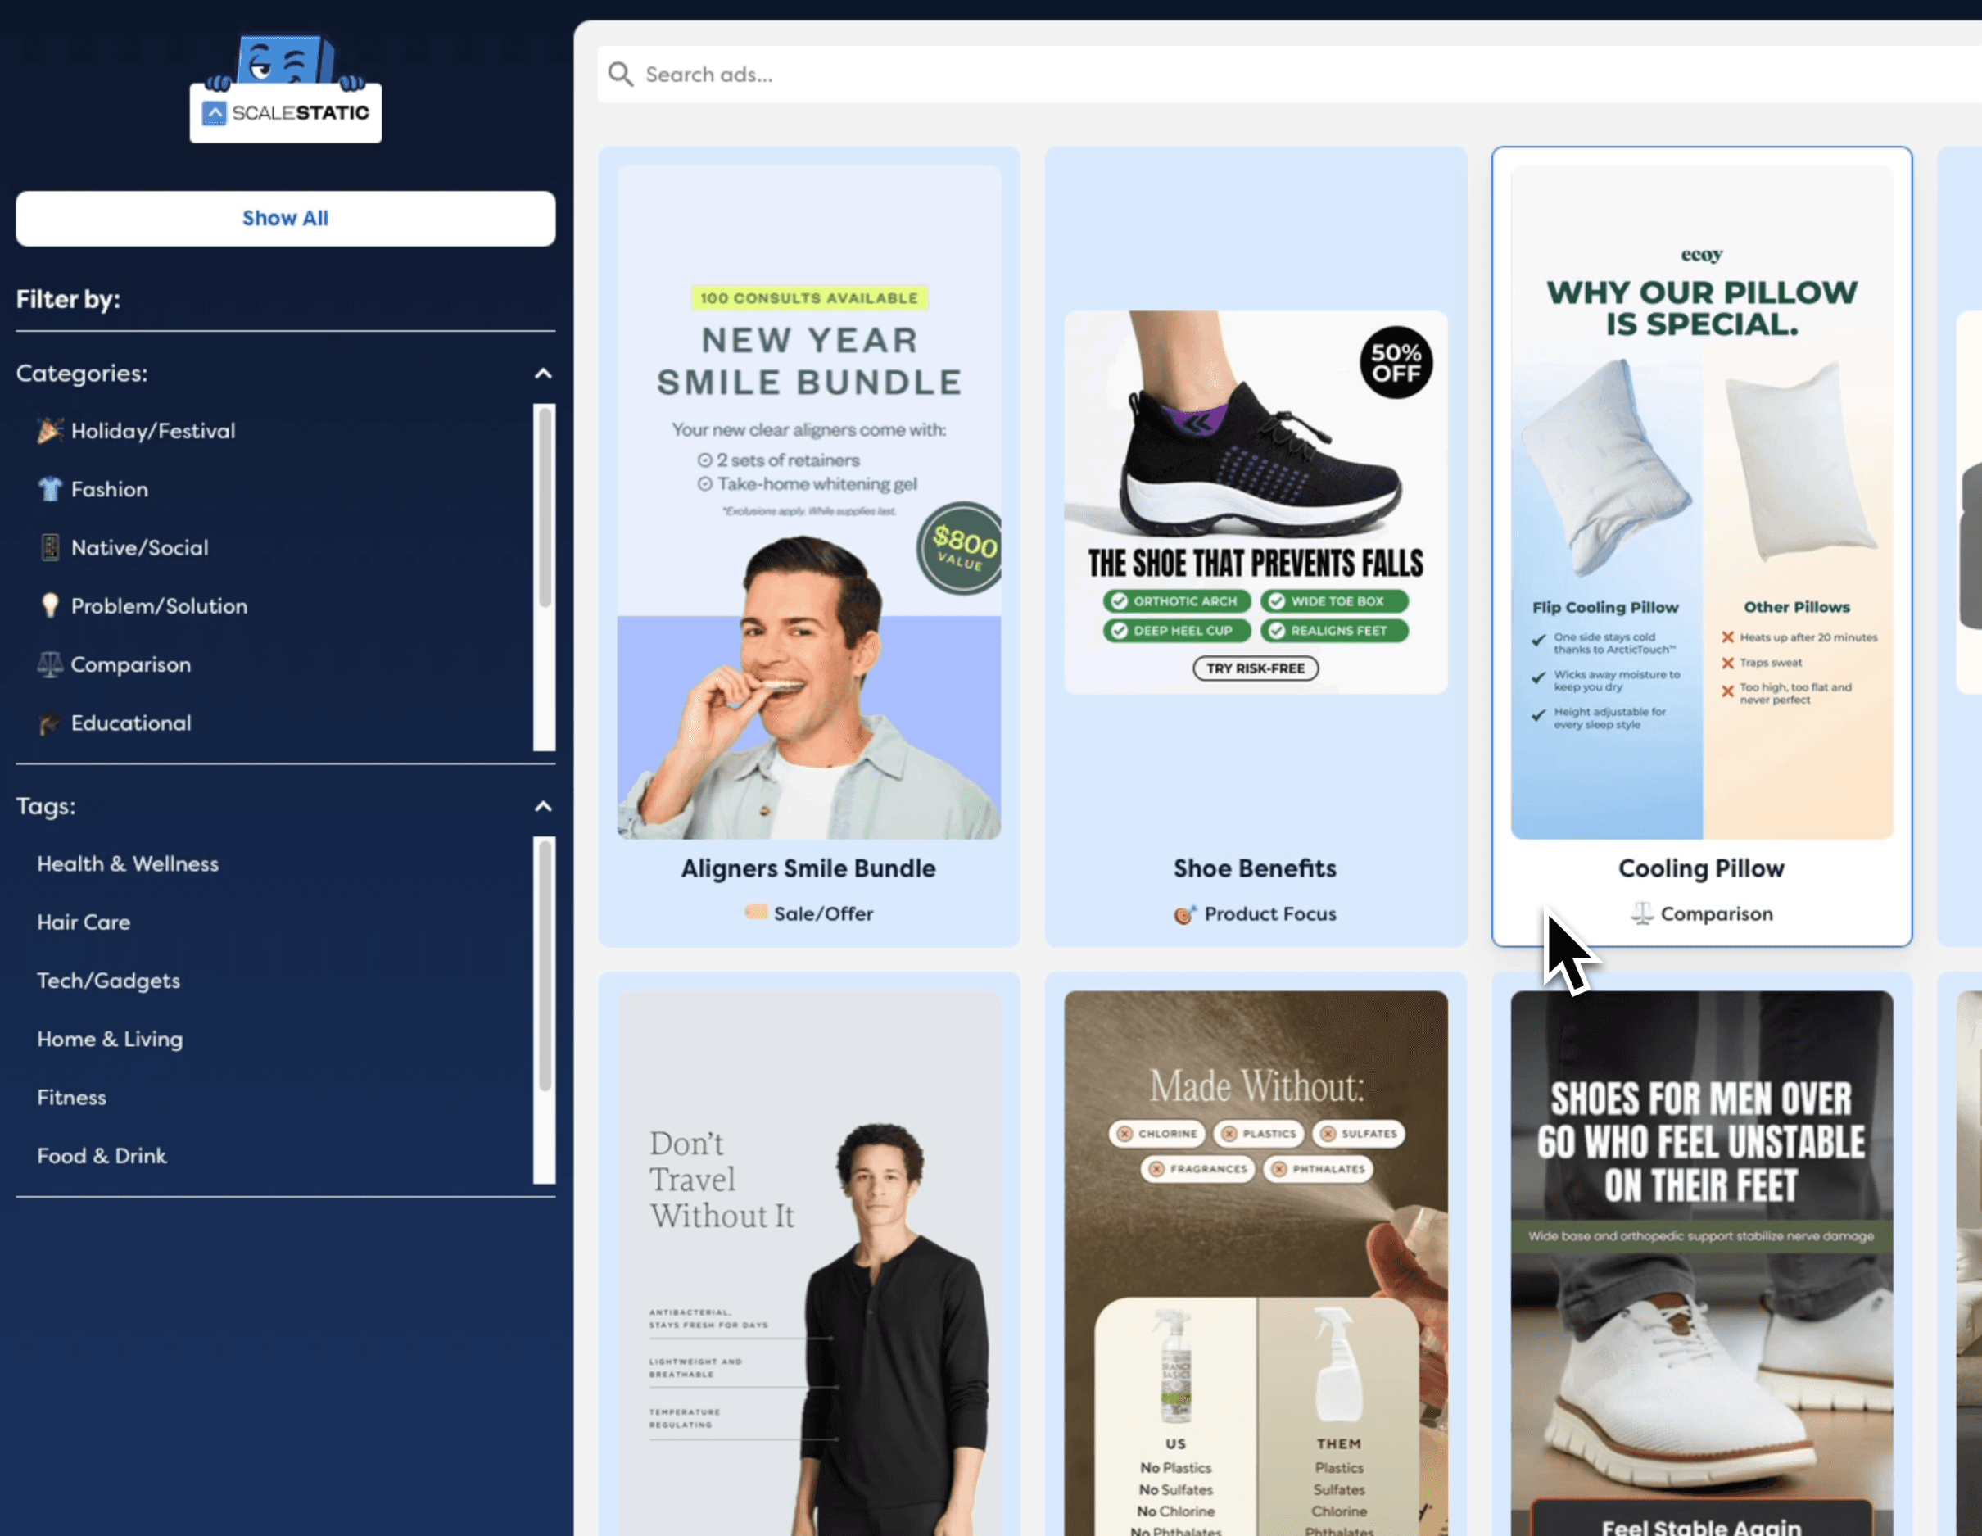Click the Native/Social phone icon
1982x1536 pixels.
(x=50, y=547)
